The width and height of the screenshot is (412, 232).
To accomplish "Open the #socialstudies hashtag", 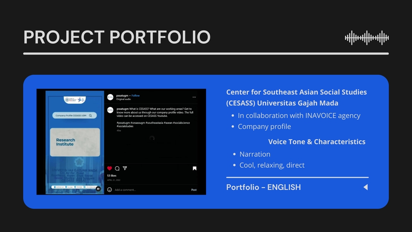I will coord(125,126).
